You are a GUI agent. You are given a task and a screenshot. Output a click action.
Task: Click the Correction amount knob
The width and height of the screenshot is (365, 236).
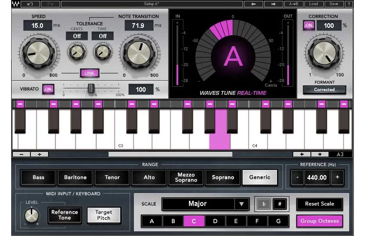325,53
